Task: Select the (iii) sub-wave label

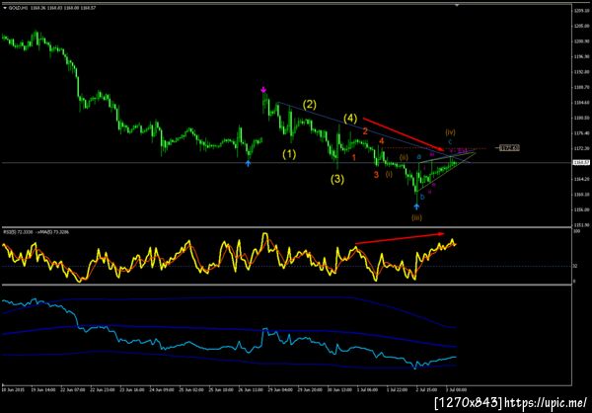Action: [x=416, y=217]
